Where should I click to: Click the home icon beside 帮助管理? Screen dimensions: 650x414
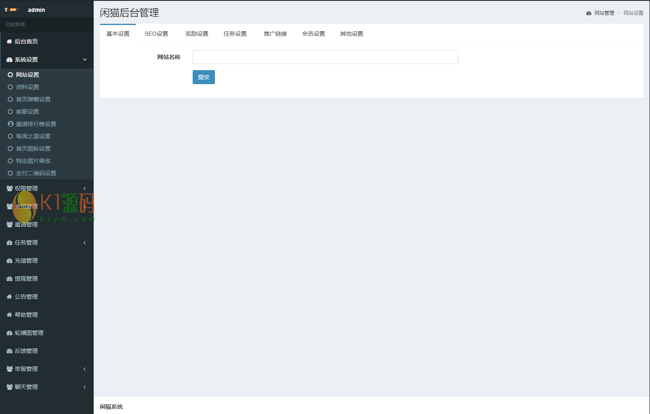click(x=9, y=315)
